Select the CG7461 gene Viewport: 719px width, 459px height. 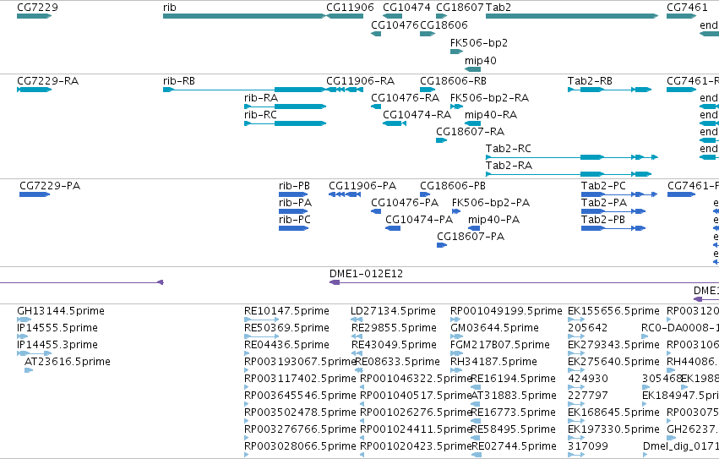pyautogui.click(x=681, y=16)
